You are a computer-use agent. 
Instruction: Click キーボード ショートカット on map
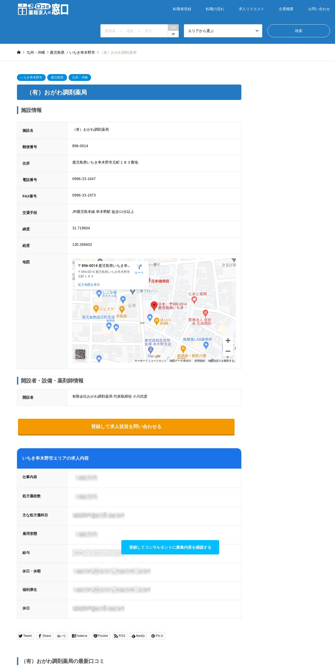tap(150, 361)
